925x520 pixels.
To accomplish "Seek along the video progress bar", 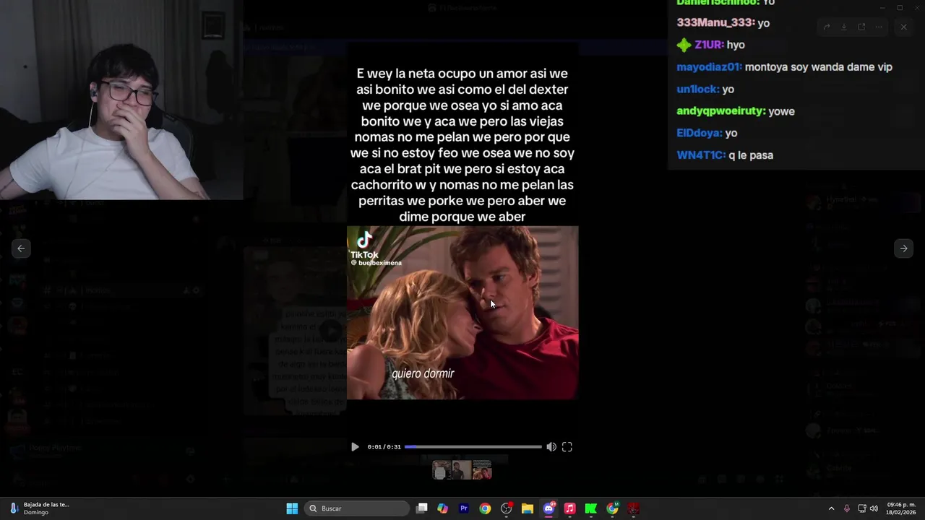I will (x=473, y=447).
